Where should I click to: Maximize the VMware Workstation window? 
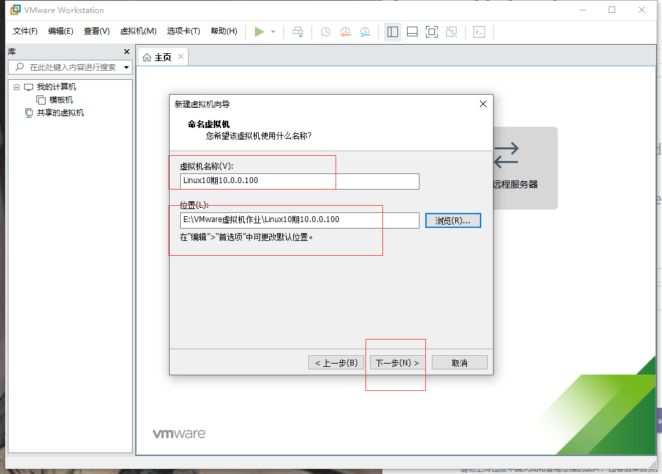click(x=612, y=10)
